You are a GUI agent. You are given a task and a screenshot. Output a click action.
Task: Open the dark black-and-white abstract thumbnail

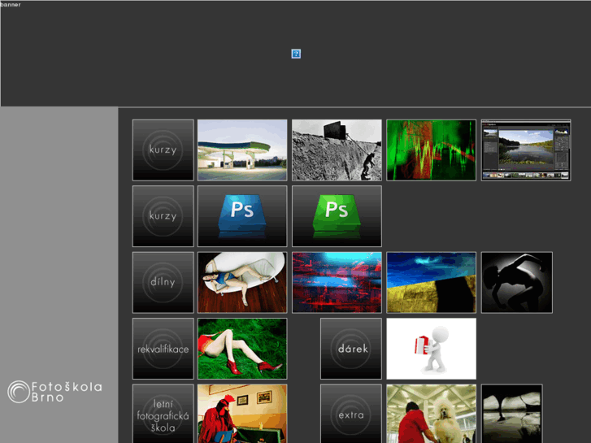tap(511, 414)
